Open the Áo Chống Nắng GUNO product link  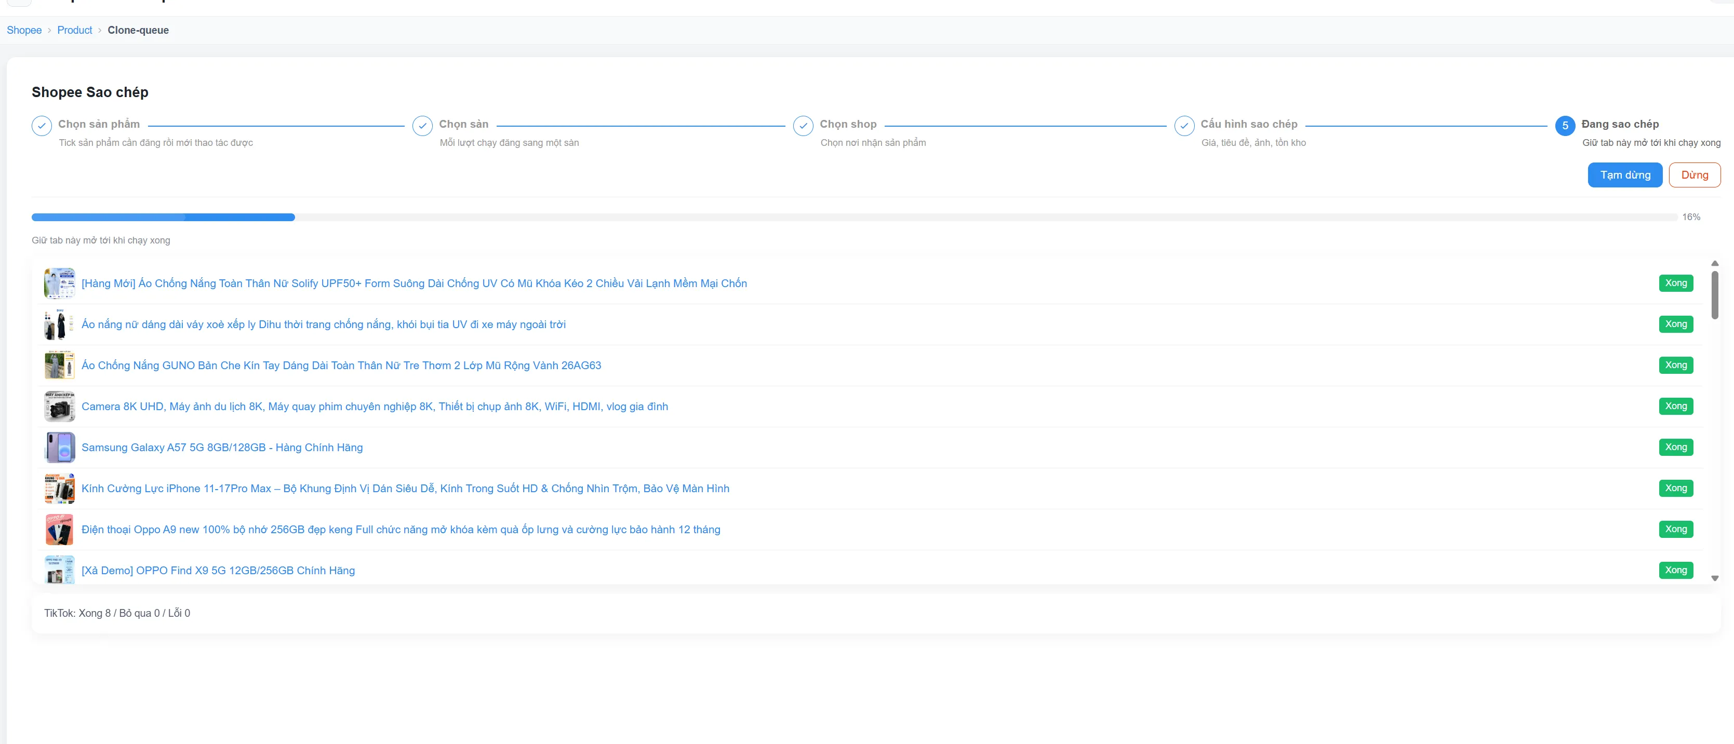pos(341,366)
